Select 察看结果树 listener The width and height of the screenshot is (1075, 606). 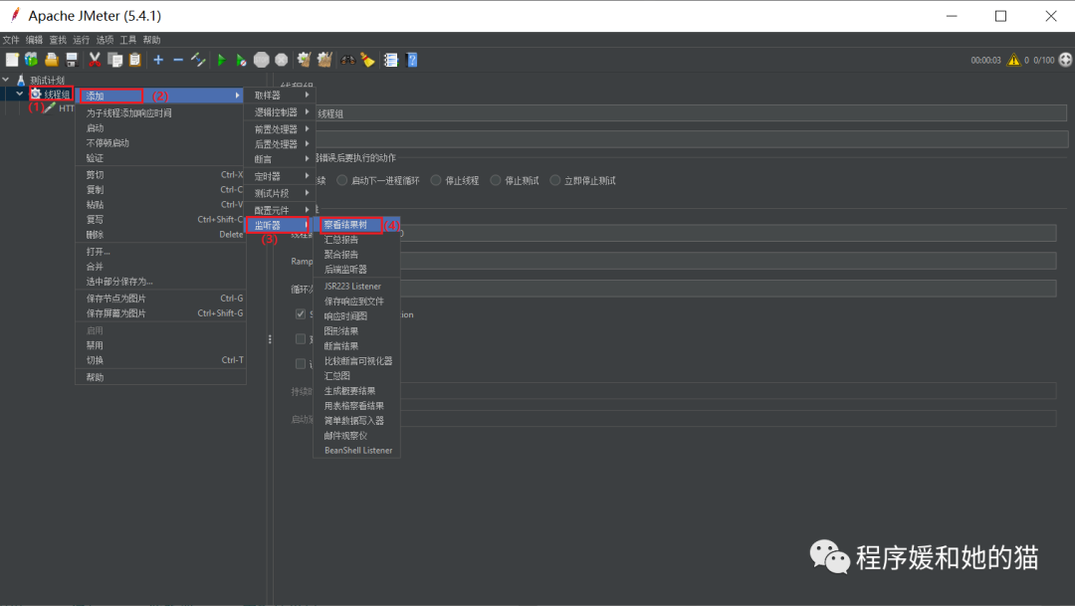pos(357,225)
